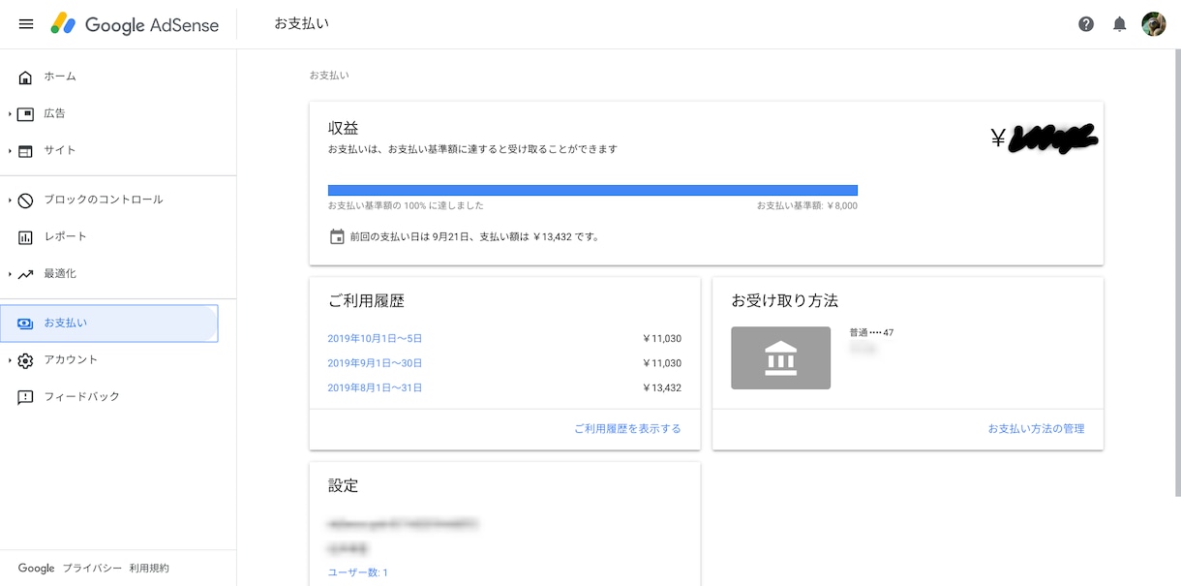Viewport: 1181px width, 586px height.
Task: Click the お受け取り方法 card heading
Action: tap(785, 301)
